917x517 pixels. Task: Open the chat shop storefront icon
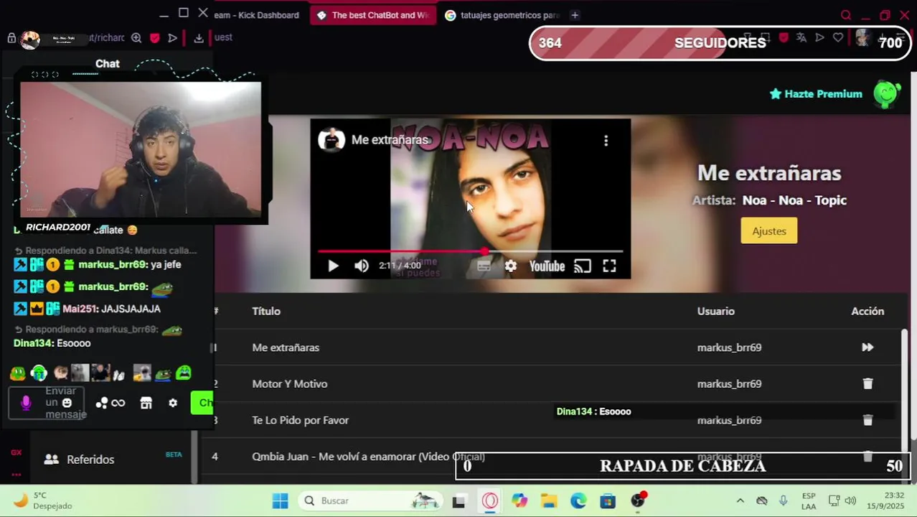click(146, 404)
